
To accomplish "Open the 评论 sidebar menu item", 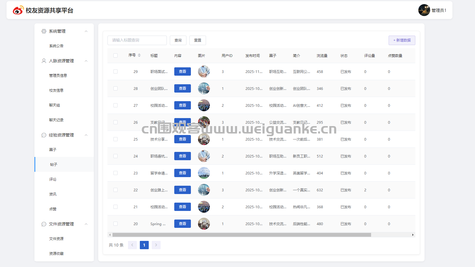I will pos(53,179).
